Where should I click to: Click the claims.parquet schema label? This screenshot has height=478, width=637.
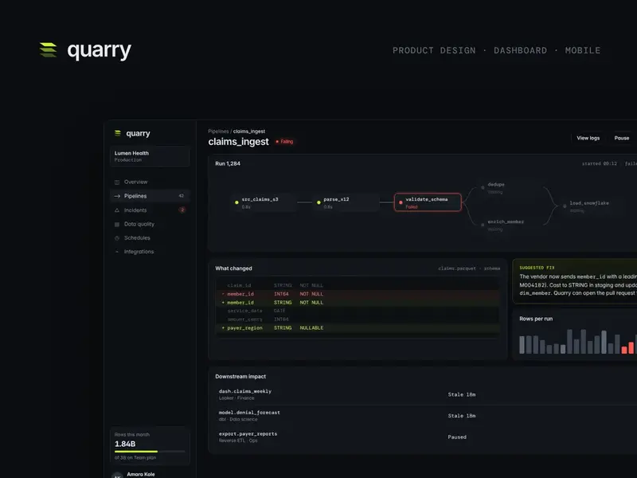click(x=469, y=268)
